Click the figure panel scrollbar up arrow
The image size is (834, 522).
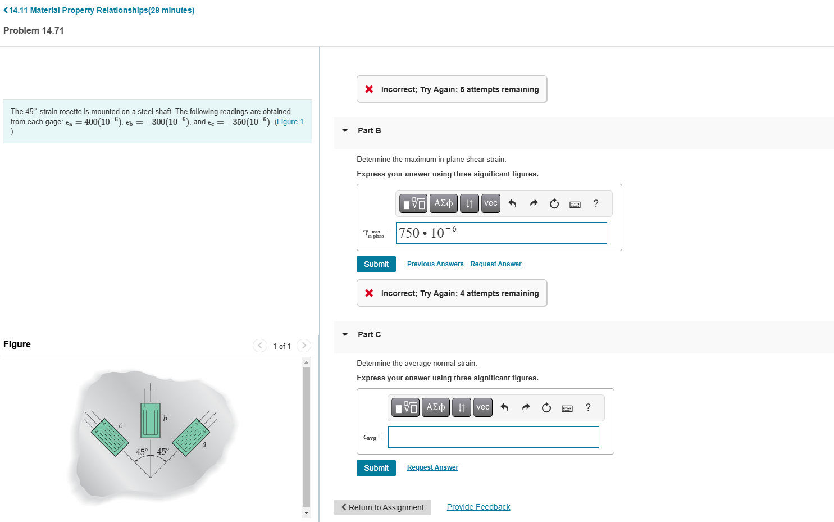[x=306, y=362]
